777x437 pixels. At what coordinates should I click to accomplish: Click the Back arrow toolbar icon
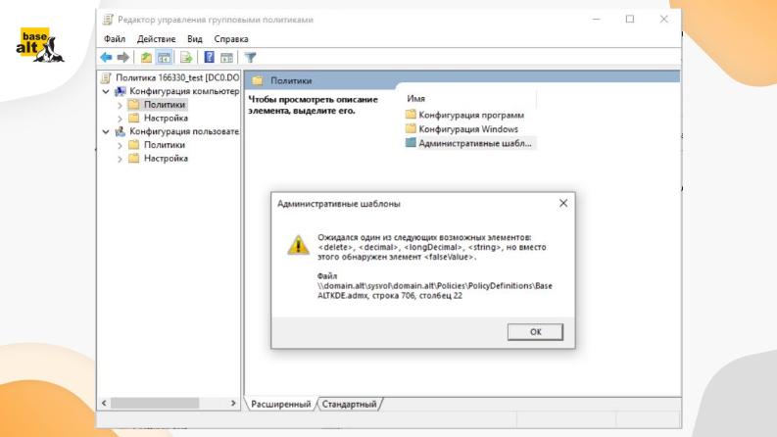click(107, 57)
